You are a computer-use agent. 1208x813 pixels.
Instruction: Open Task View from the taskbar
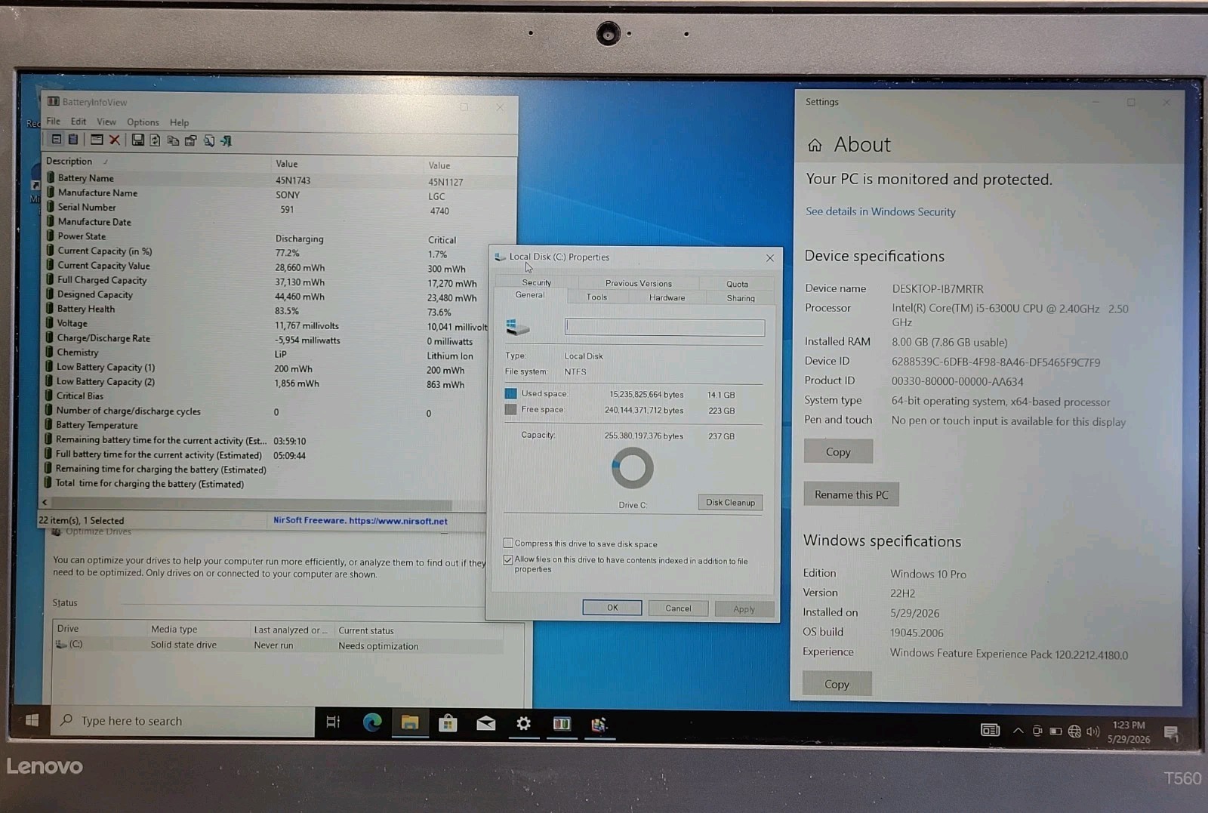tap(333, 722)
